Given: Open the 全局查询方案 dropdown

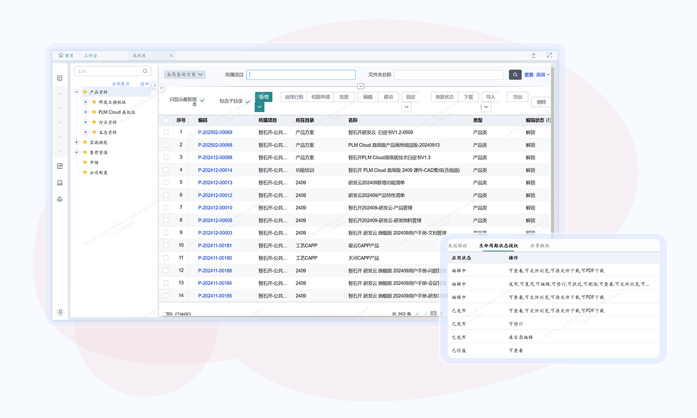Looking at the screenshot, I should pos(184,75).
